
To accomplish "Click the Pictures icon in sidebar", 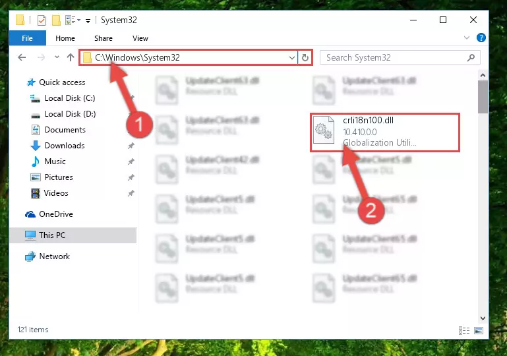I will coord(35,177).
